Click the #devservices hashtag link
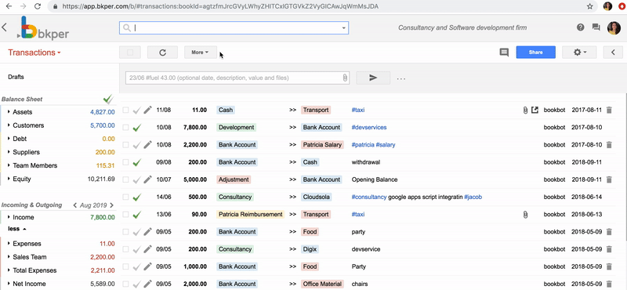Image resolution: width=627 pixels, height=290 pixels. (369, 128)
